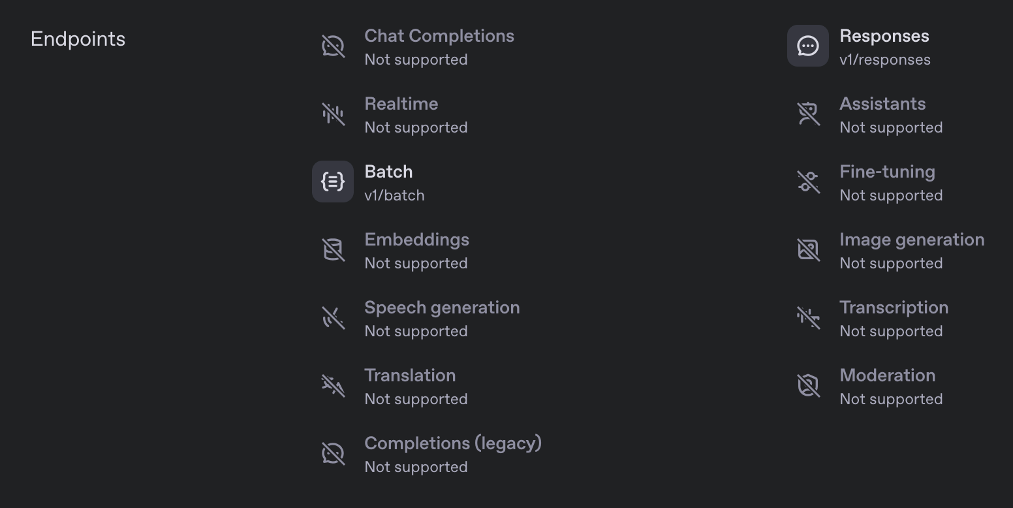Viewport: 1013px width, 508px height.
Task: Click the Image generation label
Action: pos(912,240)
